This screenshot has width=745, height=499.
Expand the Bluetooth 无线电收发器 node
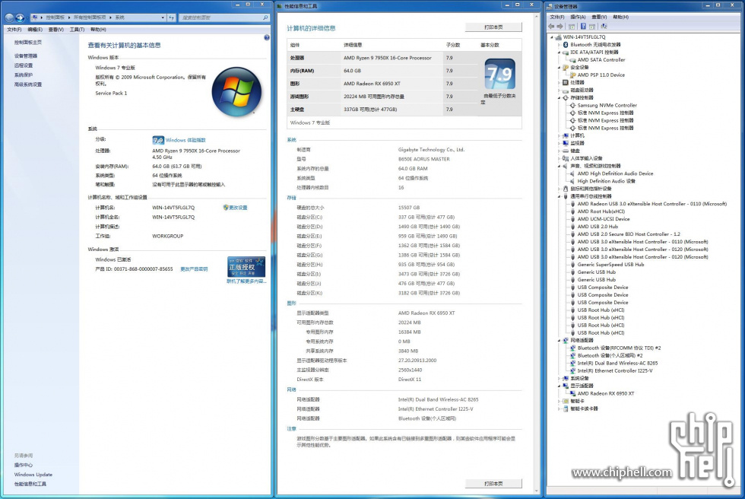(560, 45)
